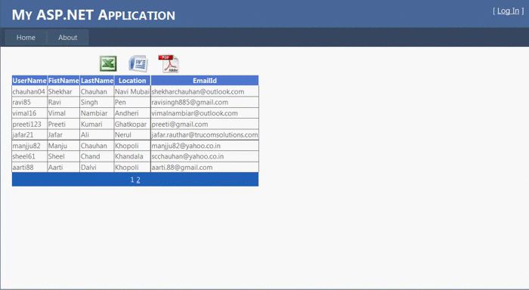Click the Navi Mubai location cell
Screen dimensions: 529x290
pyautogui.click(x=132, y=91)
